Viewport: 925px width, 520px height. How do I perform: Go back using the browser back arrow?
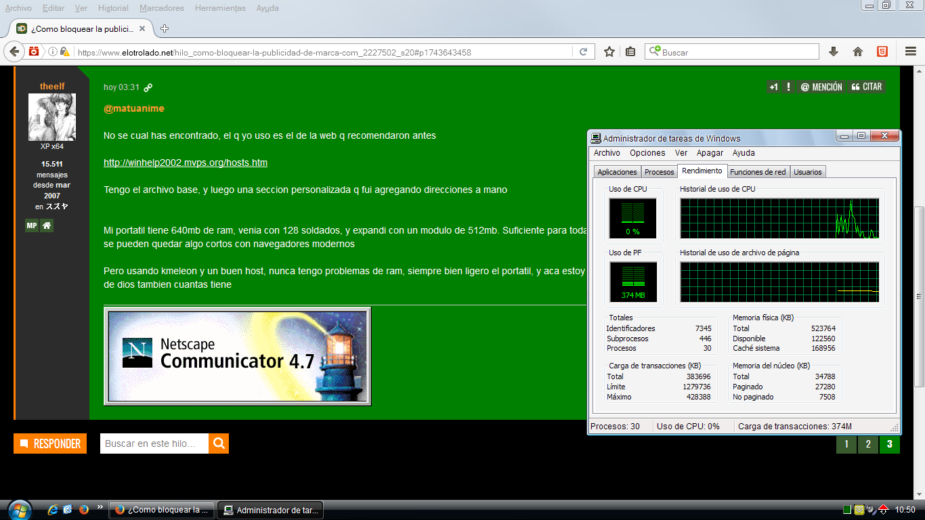(x=14, y=51)
